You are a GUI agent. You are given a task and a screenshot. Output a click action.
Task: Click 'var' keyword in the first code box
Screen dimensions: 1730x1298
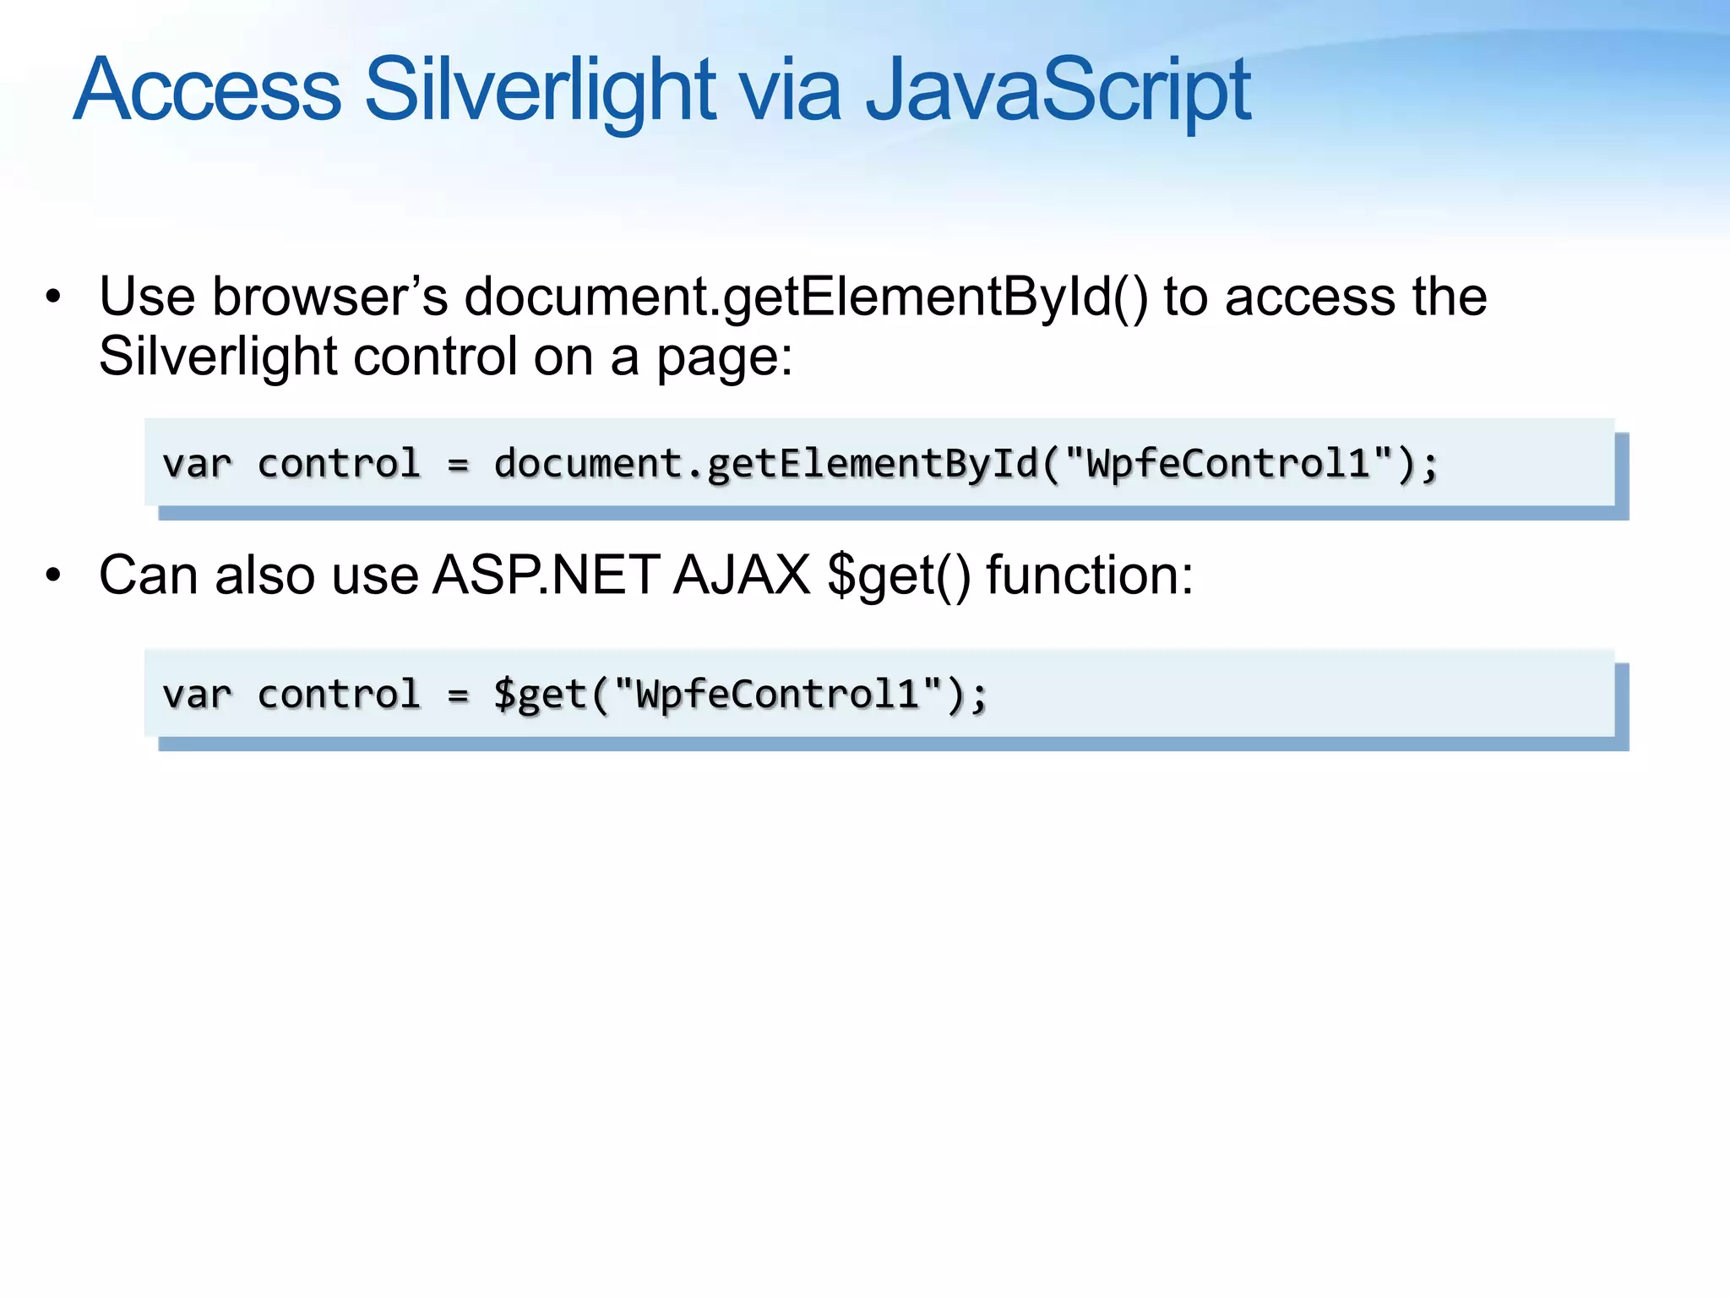pyautogui.click(x=197, y=464)
